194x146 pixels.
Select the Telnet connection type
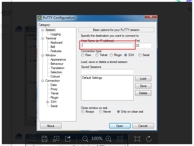[97, 55]
